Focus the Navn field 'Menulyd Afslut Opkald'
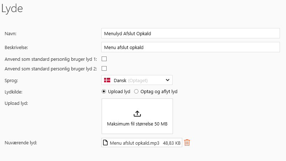This screenshot has width=286, height=161. [x=190, y=33]
